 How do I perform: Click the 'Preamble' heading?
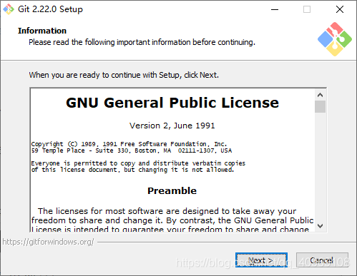point(172,190)
